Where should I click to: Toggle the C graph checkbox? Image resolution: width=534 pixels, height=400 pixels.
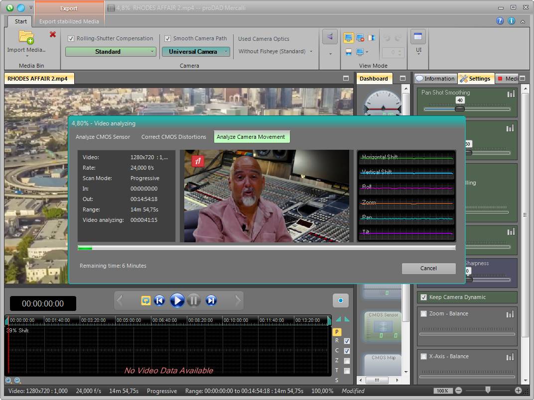(x=347, y=351)
